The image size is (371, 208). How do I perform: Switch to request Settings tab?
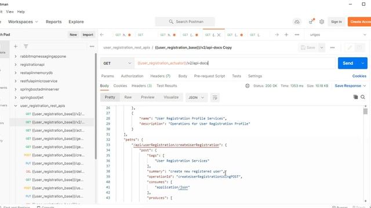coord(255,76)
